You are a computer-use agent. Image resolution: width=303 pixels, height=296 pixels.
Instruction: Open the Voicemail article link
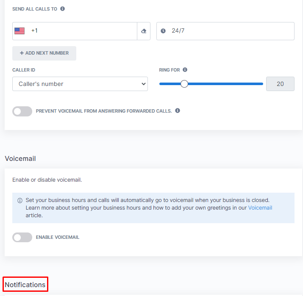pyautogui.click(x=260, y=208)
